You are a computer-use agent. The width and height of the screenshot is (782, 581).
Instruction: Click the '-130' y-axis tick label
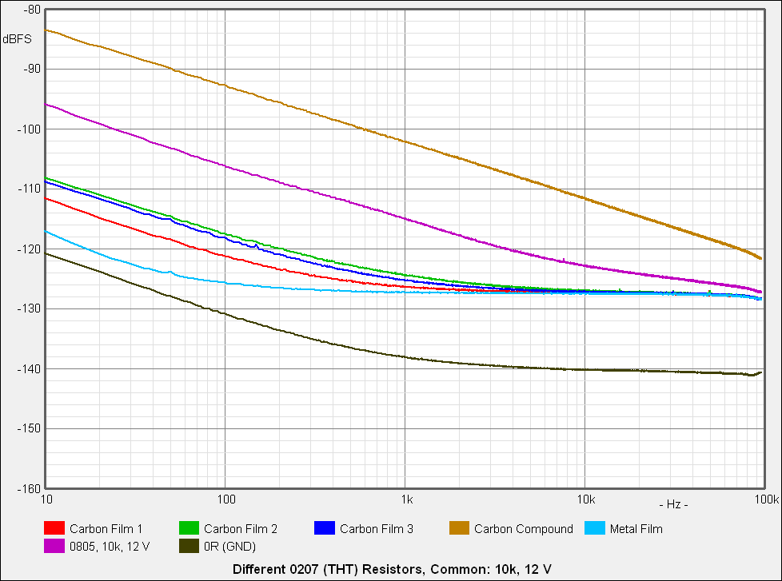tap(30, 308)
